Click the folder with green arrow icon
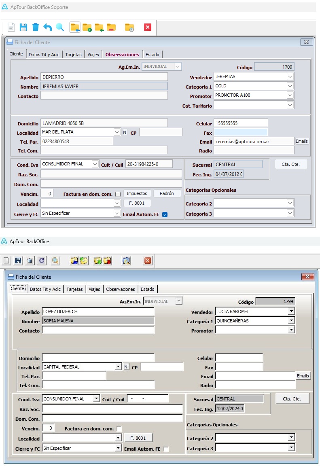The height and width of the screenshot is (466, 320). click(x=99, y=28)
